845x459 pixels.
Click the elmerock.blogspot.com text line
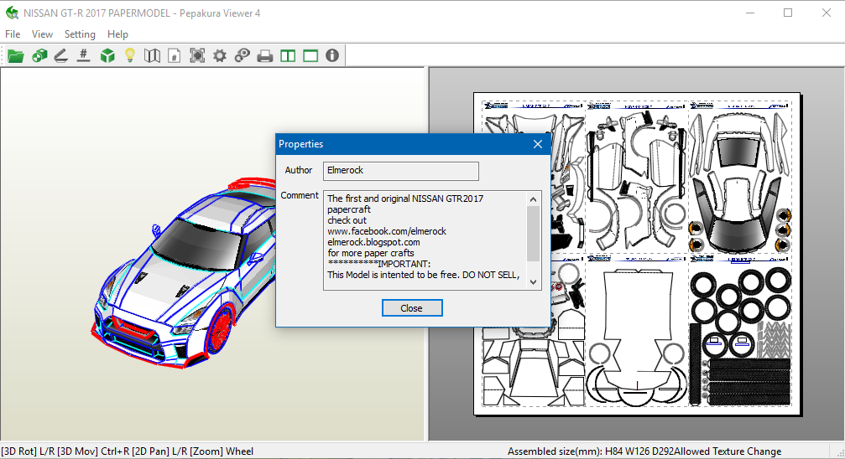click(373, 242)
